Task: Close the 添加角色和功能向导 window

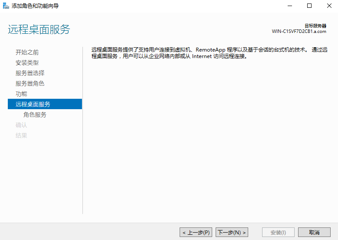Action: click(x=329, y=6)
